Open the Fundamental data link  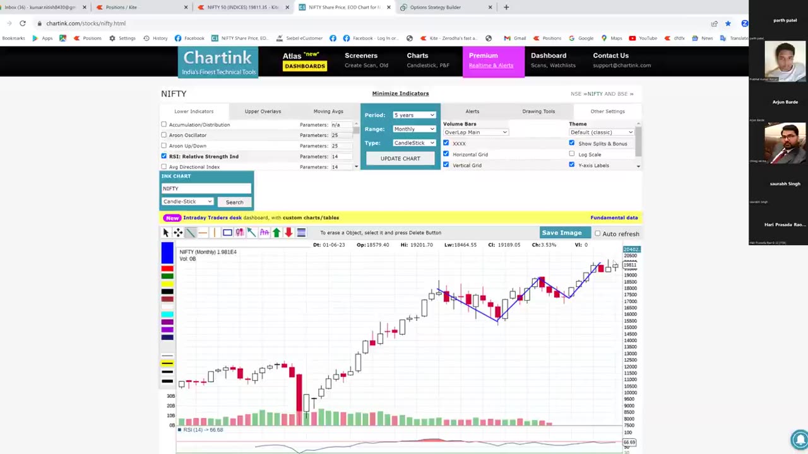pos(614,218)
